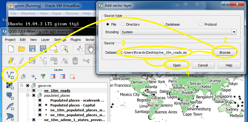The height and width of the screenshot is (122, 248).
Task: Click the Browse button
Action: point(225,52)
